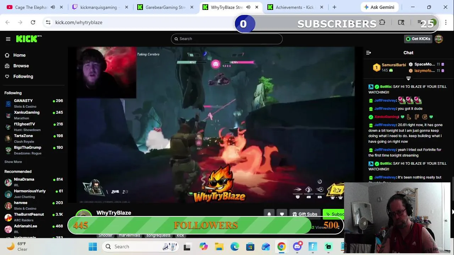Screen dimensions: 454x255
Task: Open lazymofo leaderboard entry
Action: coord(426,71)
